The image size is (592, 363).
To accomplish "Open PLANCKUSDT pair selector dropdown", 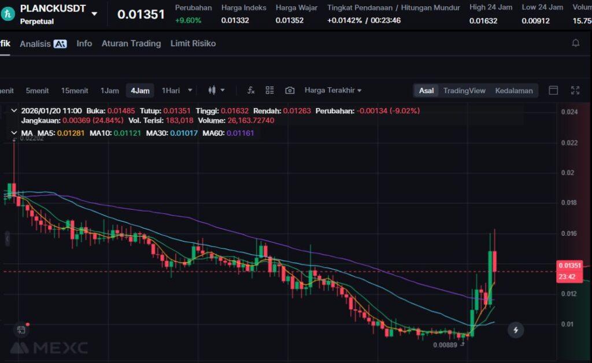I will 94,13.
